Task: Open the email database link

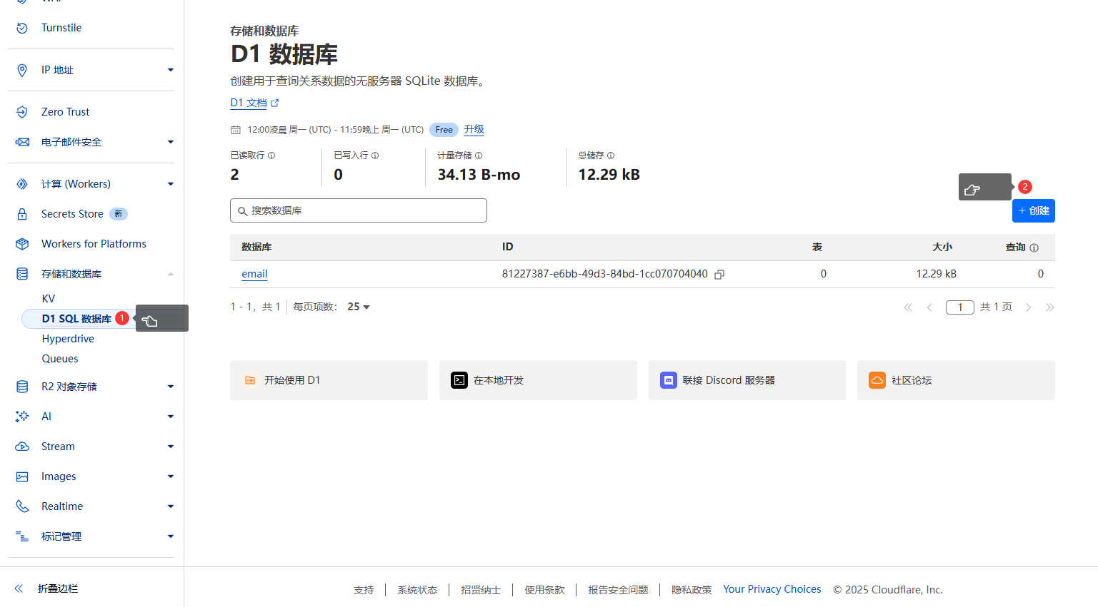Action: pos(254,274)
